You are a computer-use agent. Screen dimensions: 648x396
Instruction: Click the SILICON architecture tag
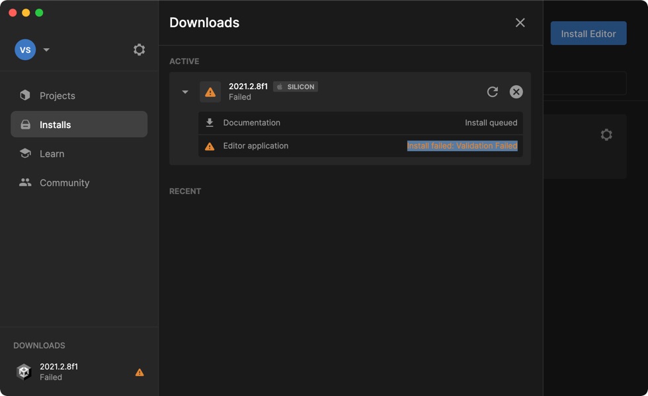coord(296,86)
